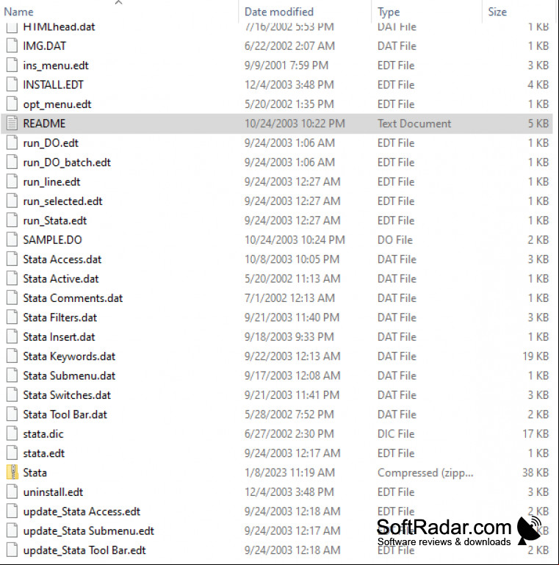The height and width of the screenshot is (565, 559).
Task: Sort by Date modified column header
Action: pyautogui.click(x=279, y=12)
